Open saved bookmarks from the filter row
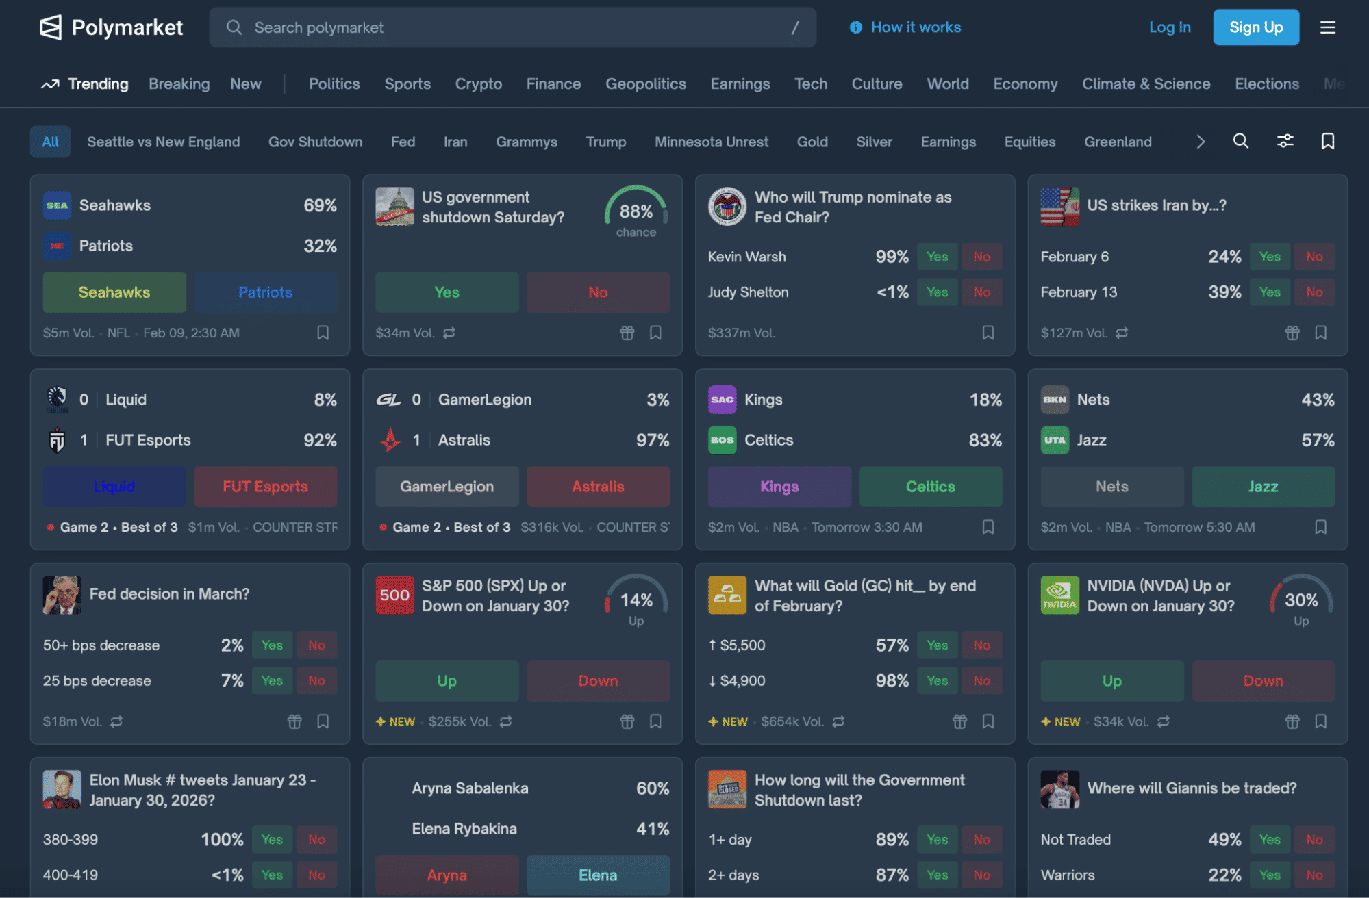1369x898 pixels. (x=1327, y=141)
